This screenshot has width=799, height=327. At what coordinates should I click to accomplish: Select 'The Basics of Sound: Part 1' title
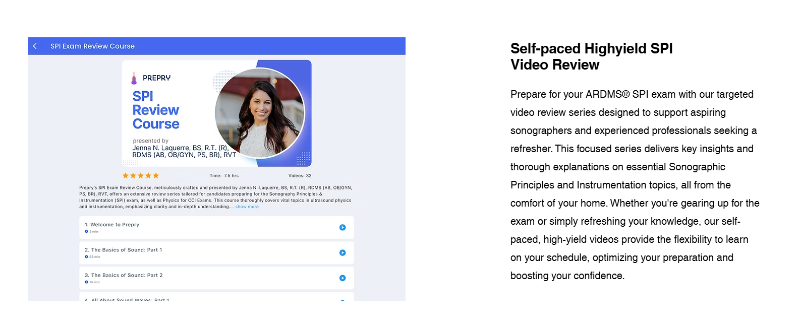(123, 250)
